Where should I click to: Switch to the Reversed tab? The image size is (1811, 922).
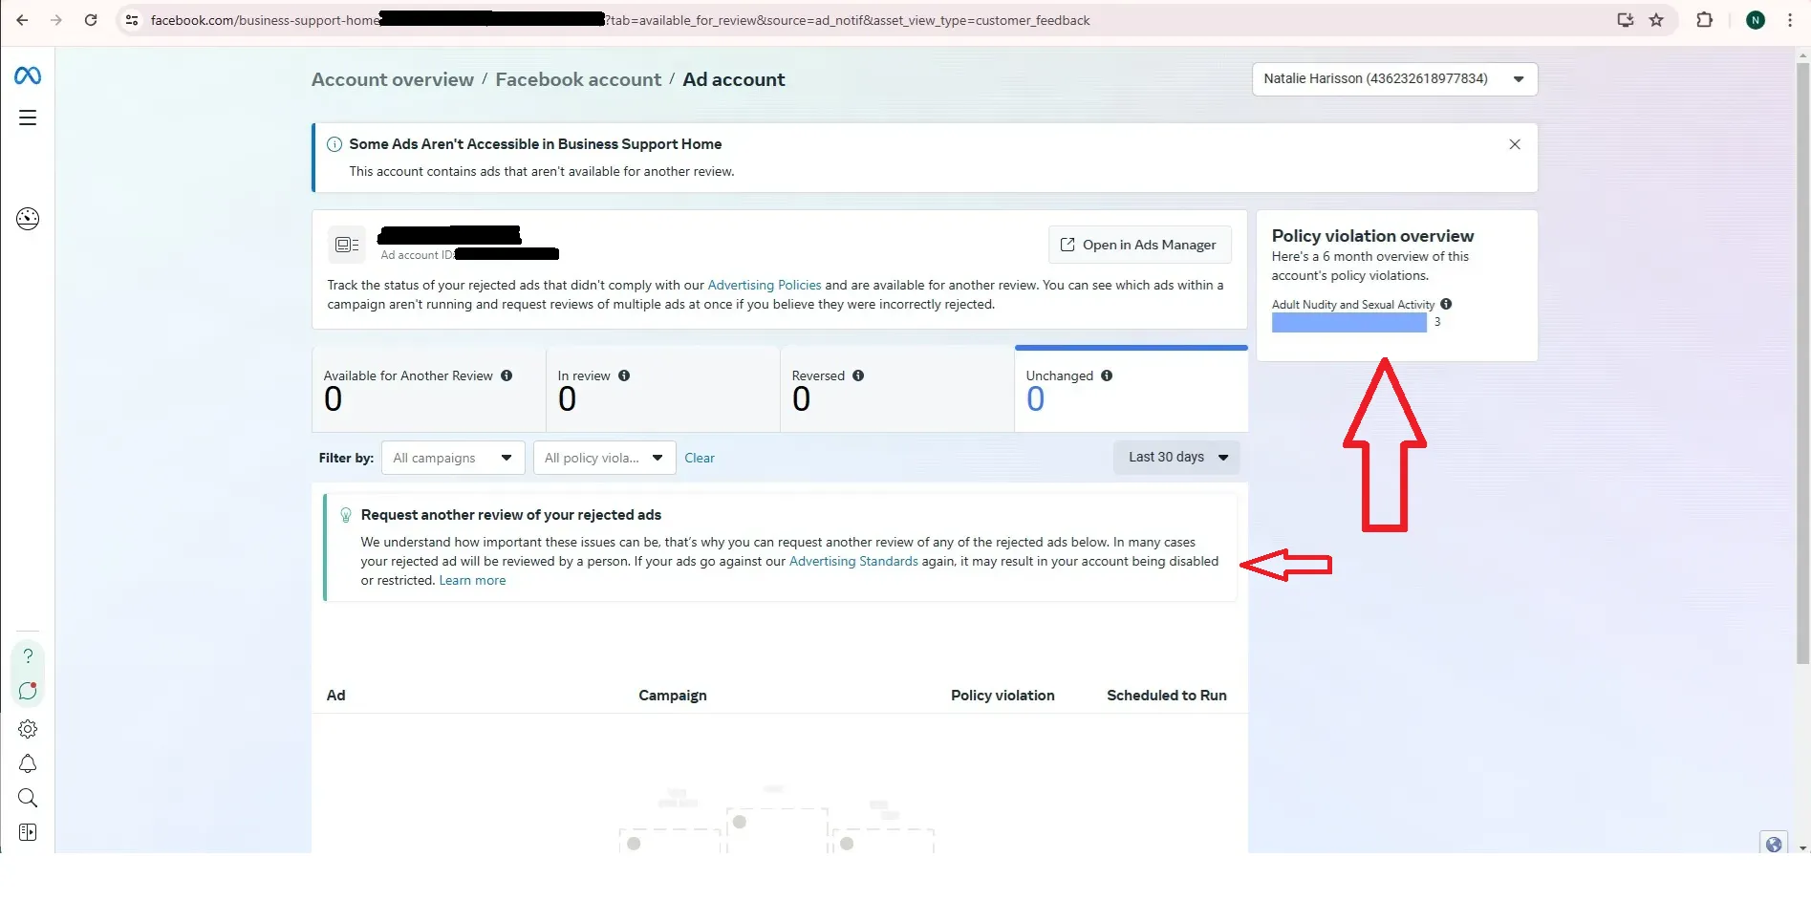(x=895, y=389)
